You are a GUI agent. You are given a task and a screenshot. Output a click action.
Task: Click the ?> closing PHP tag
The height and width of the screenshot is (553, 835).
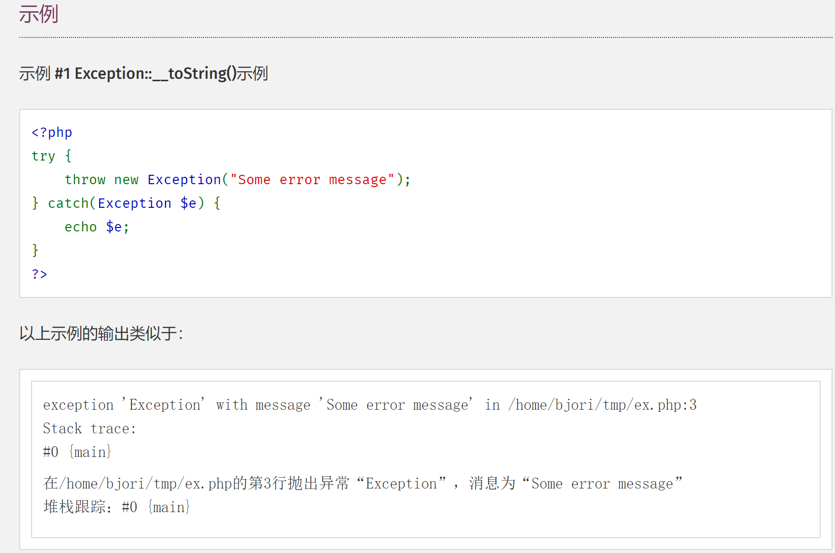(x=39, y=274)
